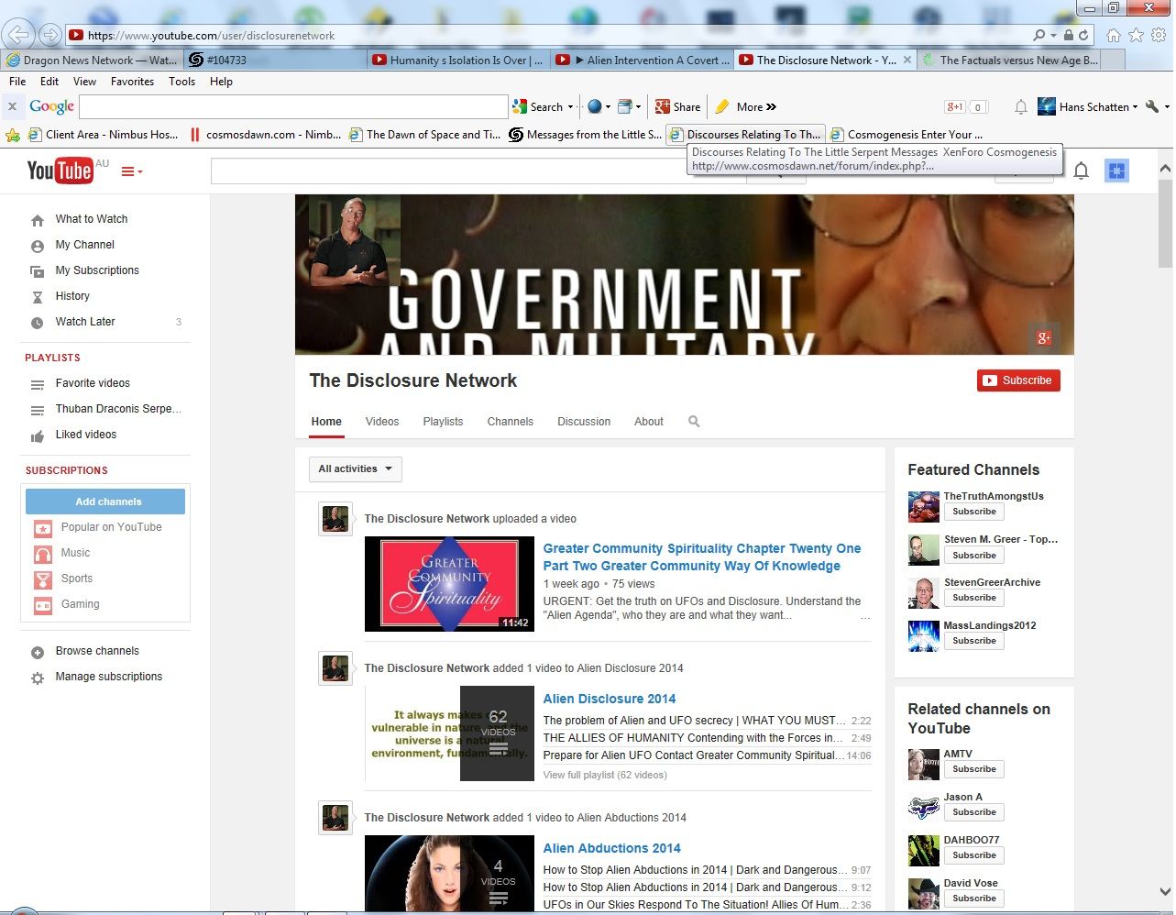Click the YouTube notifications bell icon
1176x915 pixels.
tap(1081, 171)
